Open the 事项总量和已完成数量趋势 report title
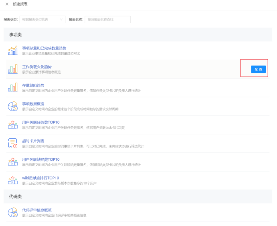 pyautogui.click(x=44, y=48)
